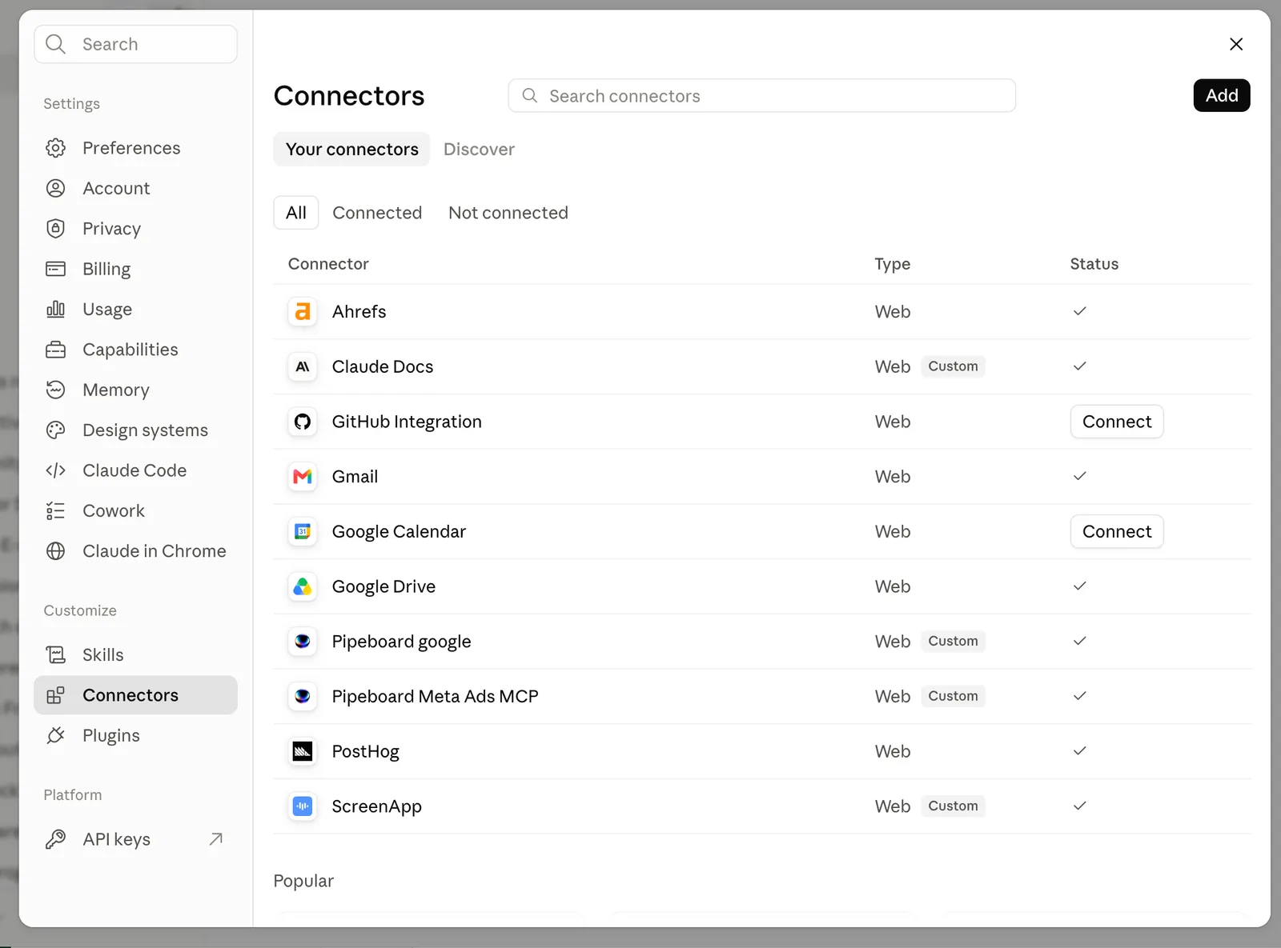Click the Claude Code brackets icon

click(55, 470)
